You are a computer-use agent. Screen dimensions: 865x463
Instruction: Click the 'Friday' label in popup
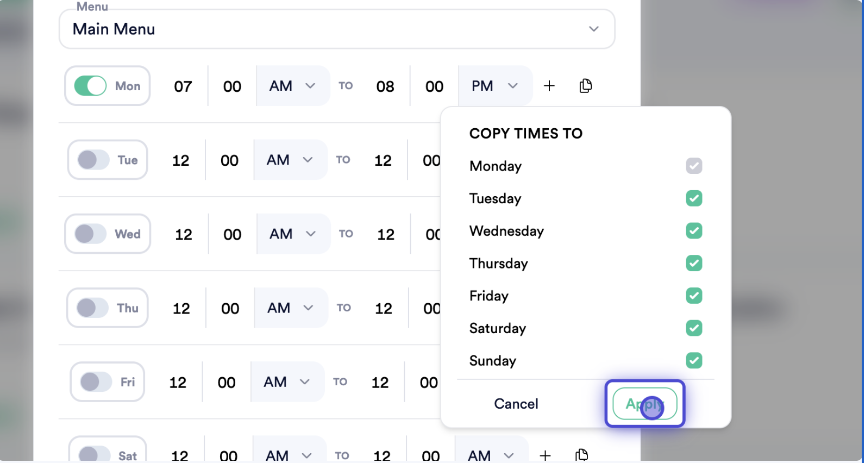(489, 296)
